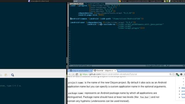The image size is (185, 104).
Task: Click the sdk-path string in editor
Action: tap(127, 18)
